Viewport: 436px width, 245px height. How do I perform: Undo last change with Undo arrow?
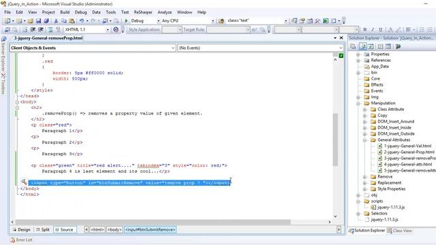coord(82,21)
